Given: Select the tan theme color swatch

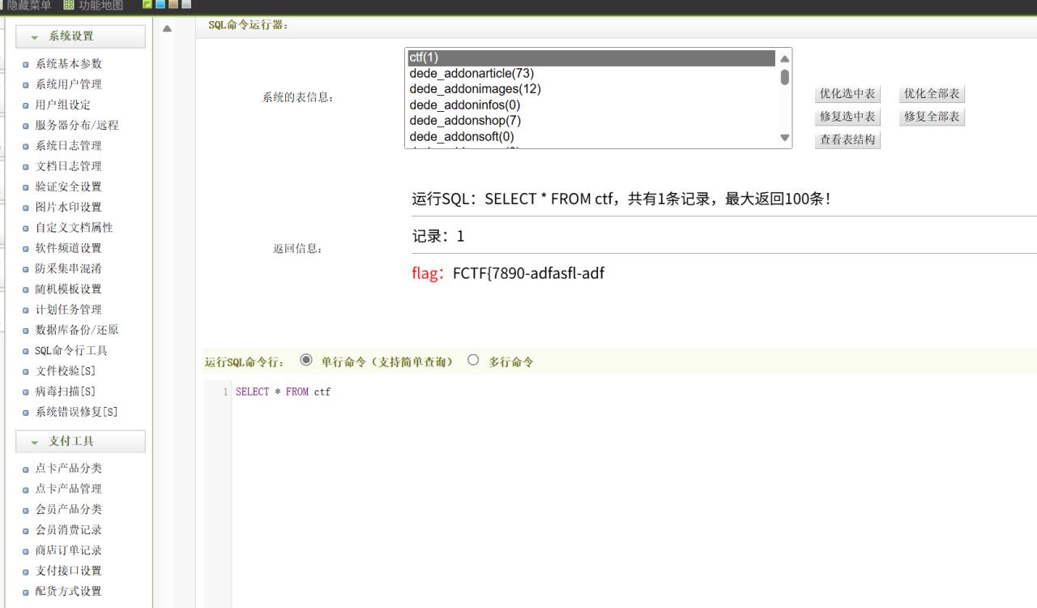Looking at the screenshot, I should pos(173,4).
